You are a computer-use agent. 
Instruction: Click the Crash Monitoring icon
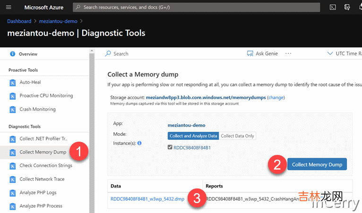[13, 110]
